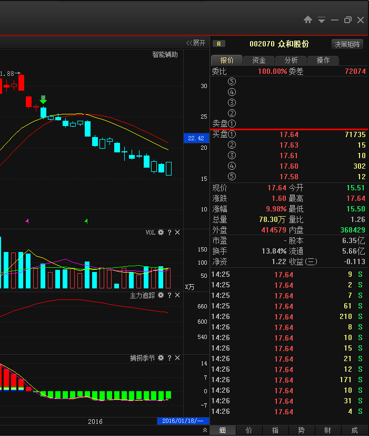The width and height of the screenshot is (369, 436).
Task: Click the 收益(三) value -0.113
Action: click(355, 262)
